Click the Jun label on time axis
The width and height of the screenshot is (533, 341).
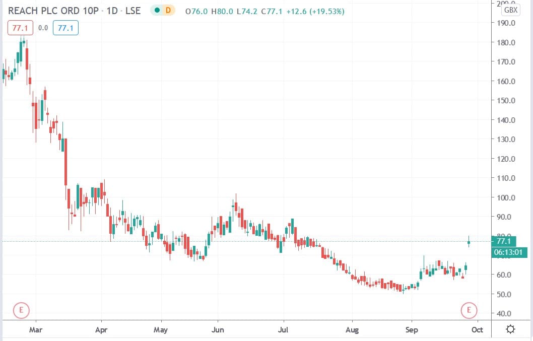coord(218,330)
